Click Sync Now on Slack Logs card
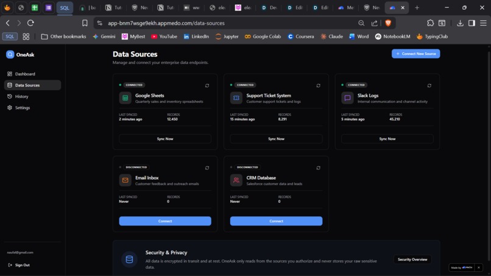Viewport: 491px width, 276px height. tap(387, 139)
